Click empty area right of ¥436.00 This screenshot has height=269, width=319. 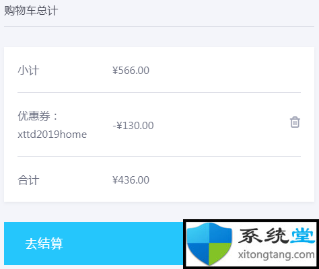click(x=224, y=180)
